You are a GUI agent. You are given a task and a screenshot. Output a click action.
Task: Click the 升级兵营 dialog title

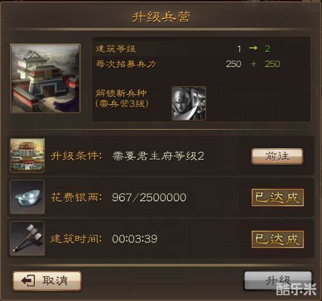(x=161, y=17)
